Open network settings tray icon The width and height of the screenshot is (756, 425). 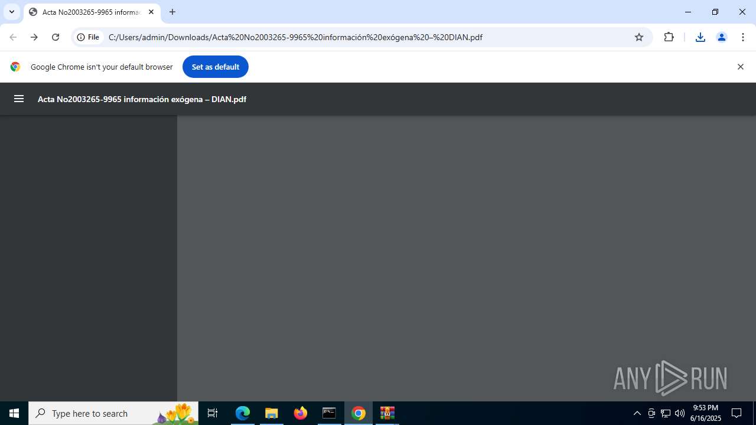pyautogui.click(x=666, y=413)
